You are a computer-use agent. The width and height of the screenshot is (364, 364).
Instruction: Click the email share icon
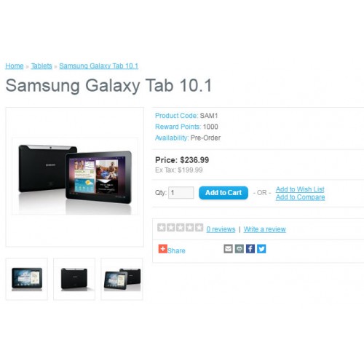[228, 249]
